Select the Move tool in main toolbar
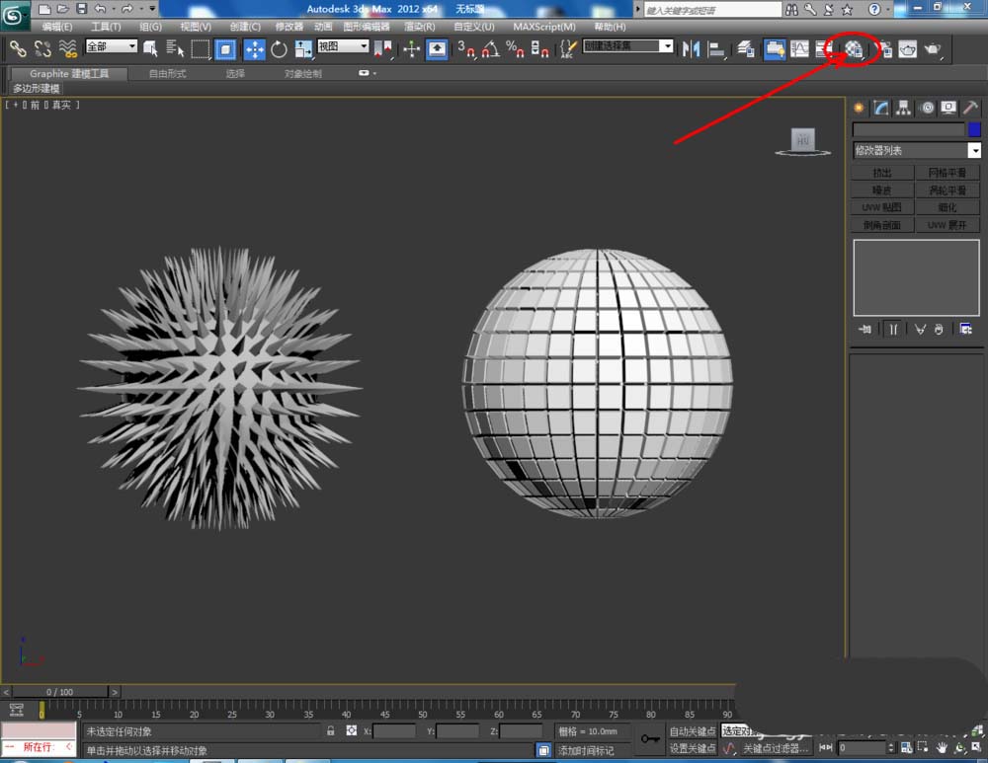This screenshot has width=988, height=763. pyautogui.click(x=254, y=48)
